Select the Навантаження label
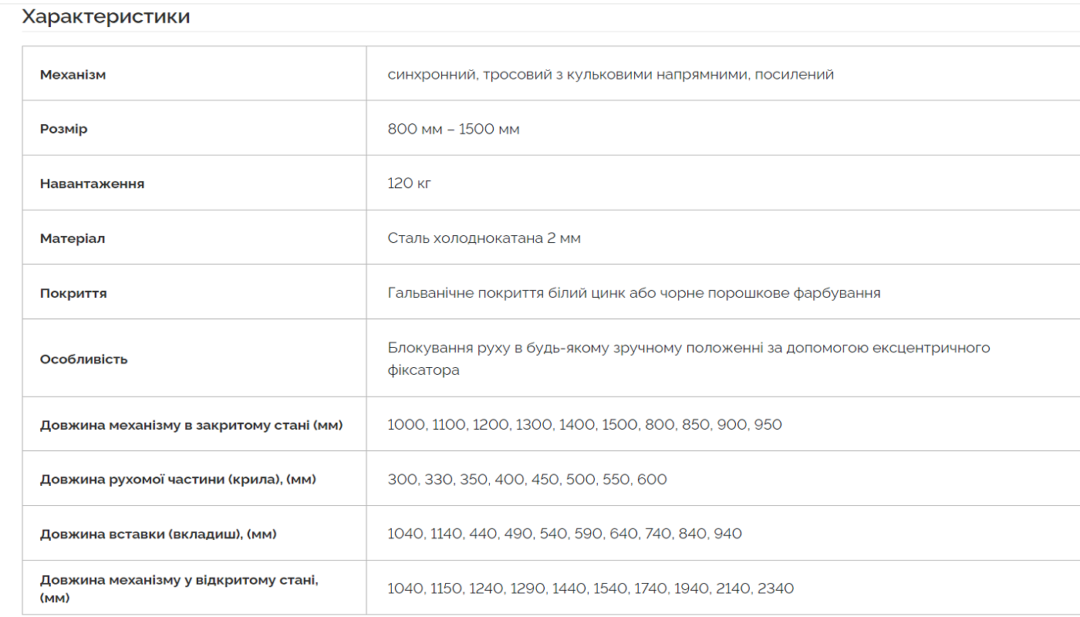The width and height of the screenshot is (1080, 617). click(93, 184)
